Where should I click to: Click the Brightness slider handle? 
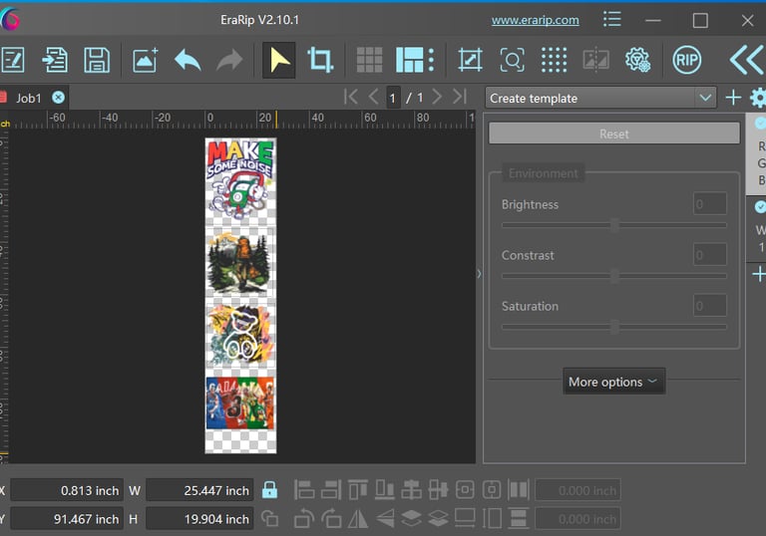[x=614, y=225]
